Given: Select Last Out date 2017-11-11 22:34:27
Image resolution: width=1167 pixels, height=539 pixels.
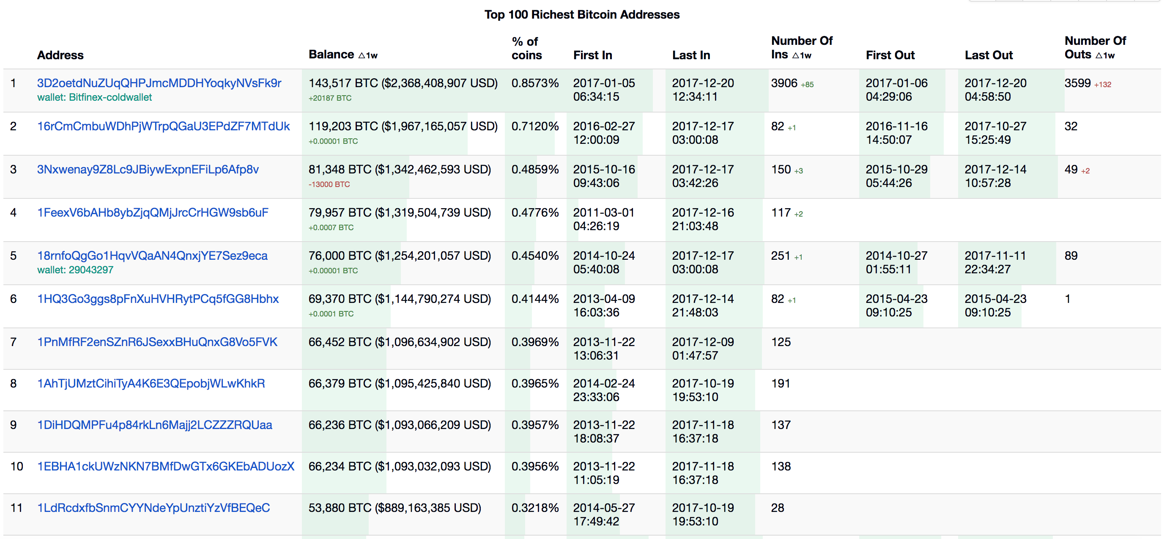Looking at the screenshot, I should (995, 262).
